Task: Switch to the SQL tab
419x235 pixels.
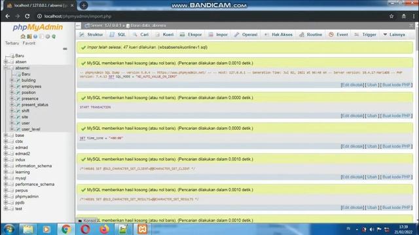Action: click(x=118, y=35)
